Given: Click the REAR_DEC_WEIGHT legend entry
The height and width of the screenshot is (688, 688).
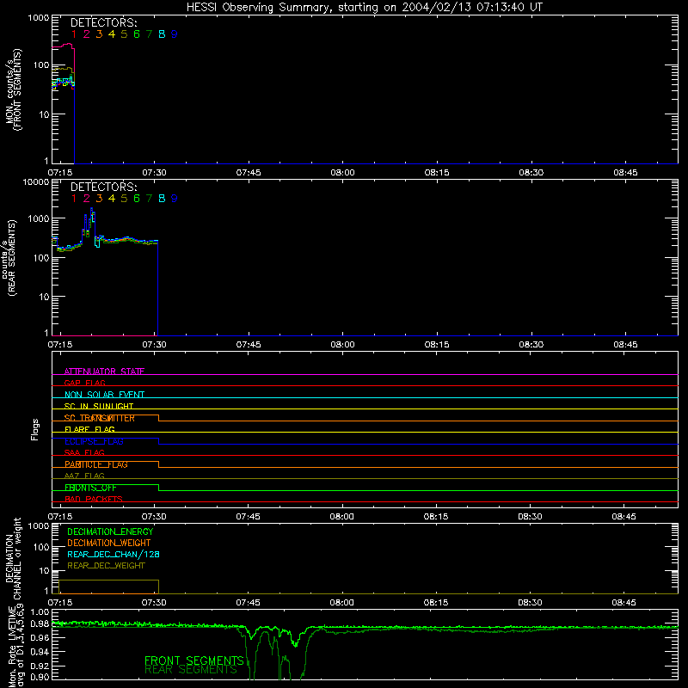Looking at the screenshot, I should pyautogui.click(x=106, y=566).
